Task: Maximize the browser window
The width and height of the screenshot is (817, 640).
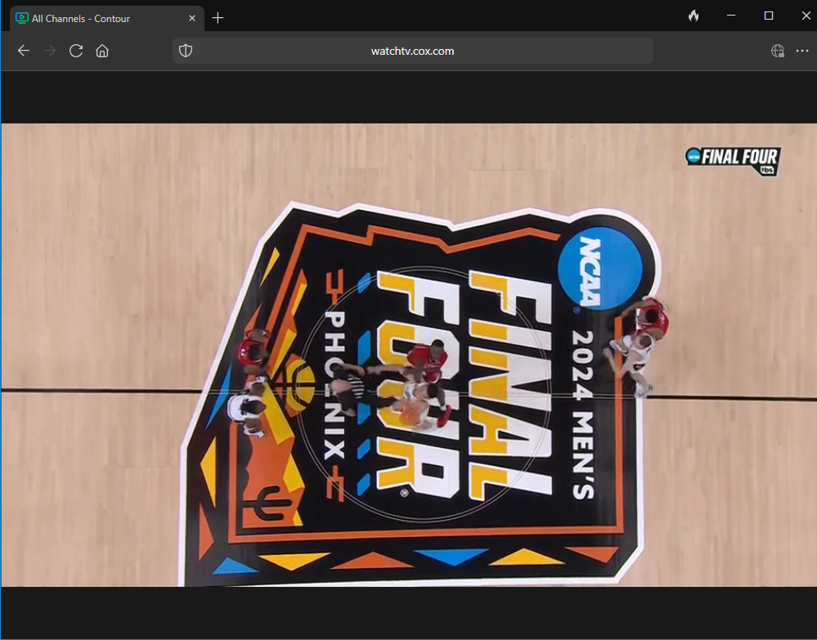Action: tap(769, 16)
